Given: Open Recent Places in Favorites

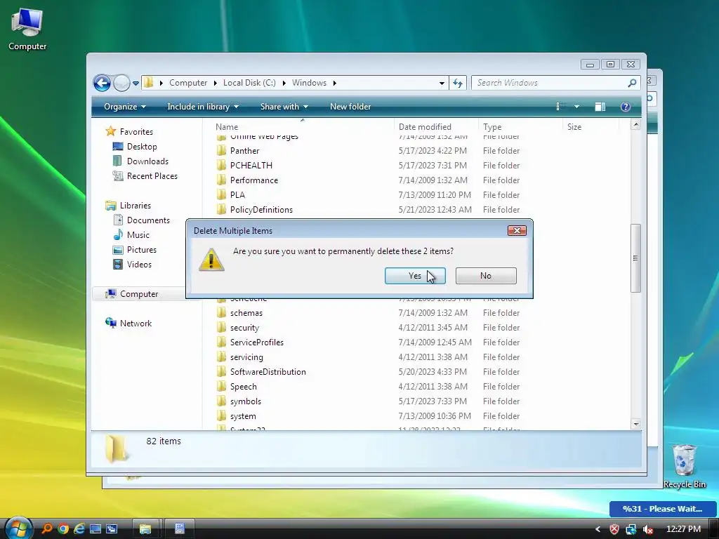Looking at the screenshot, I should (x=152, y=176).
